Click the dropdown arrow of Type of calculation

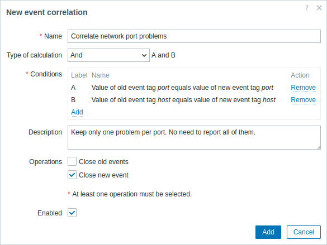(x=144, y=55)
